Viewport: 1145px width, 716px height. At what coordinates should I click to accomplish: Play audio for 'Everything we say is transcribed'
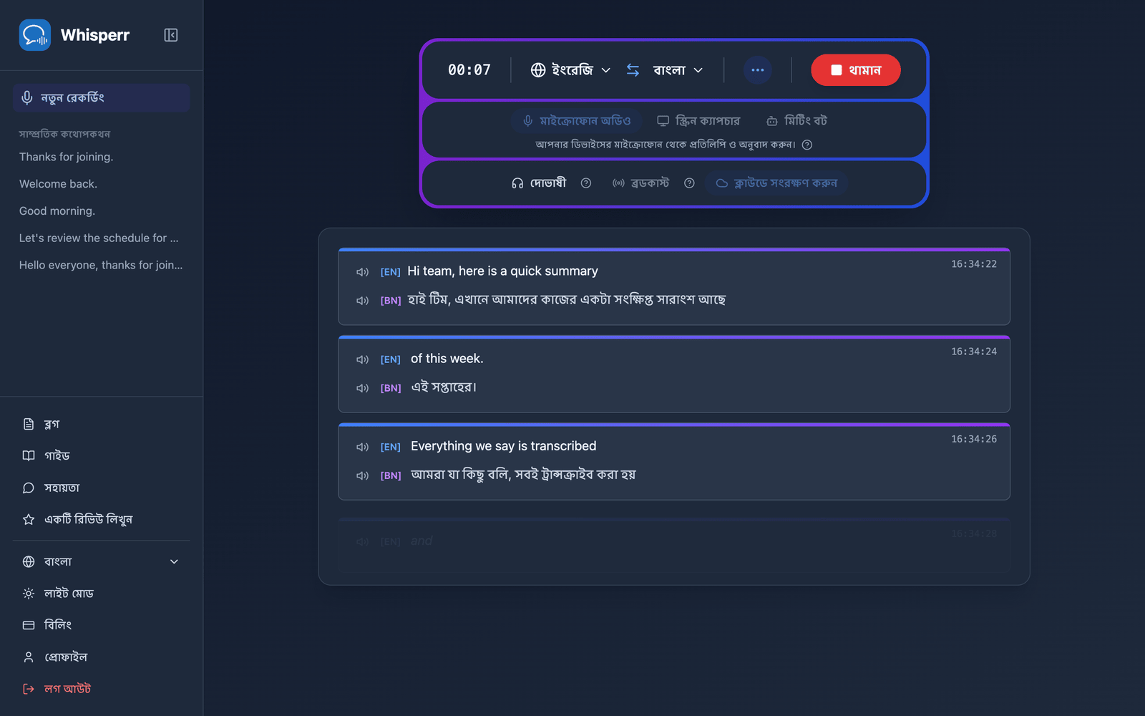[363, 447]
